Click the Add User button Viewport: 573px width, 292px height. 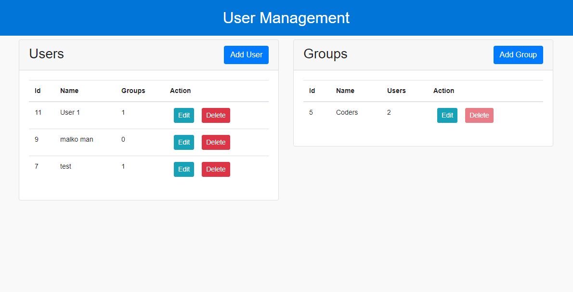(246, 54)
